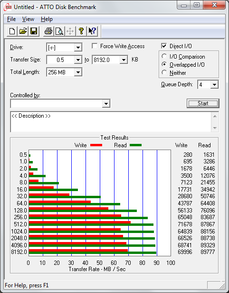This screenshot has width=229, height=293.
Task: Click the write value 69996
Action: coord(185,252)
